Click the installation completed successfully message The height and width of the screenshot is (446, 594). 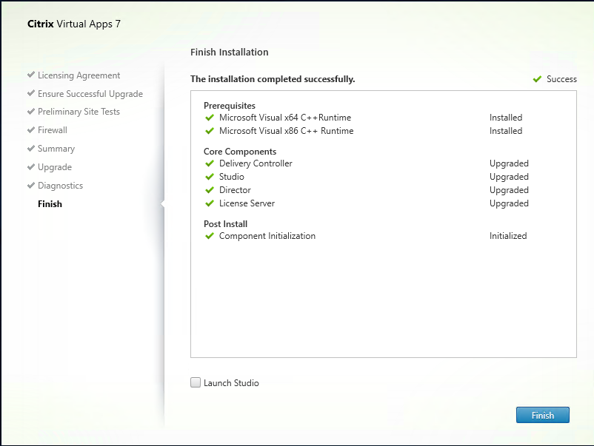pyautogui.click(x=273, y=79)
